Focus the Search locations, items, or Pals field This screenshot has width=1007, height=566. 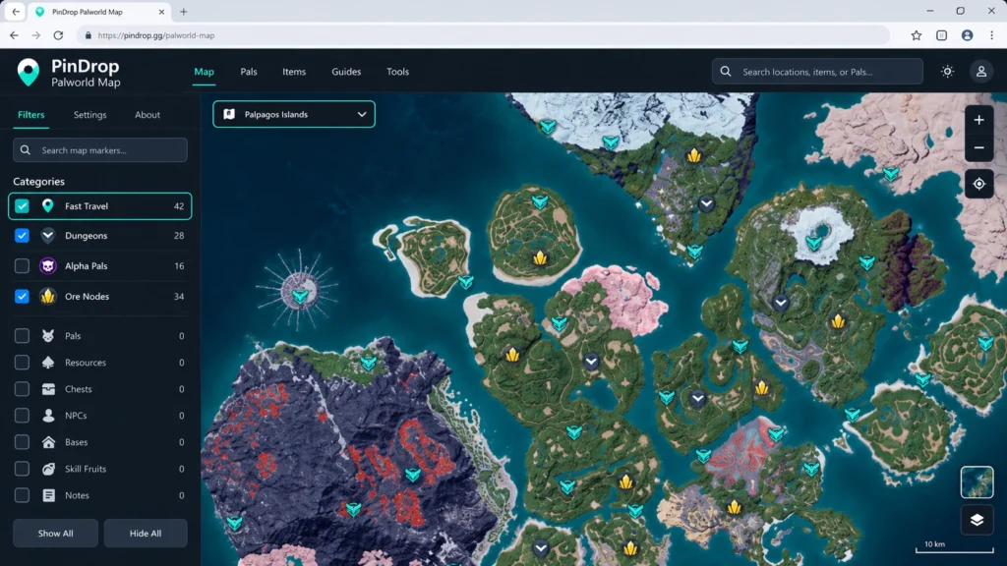817,72
